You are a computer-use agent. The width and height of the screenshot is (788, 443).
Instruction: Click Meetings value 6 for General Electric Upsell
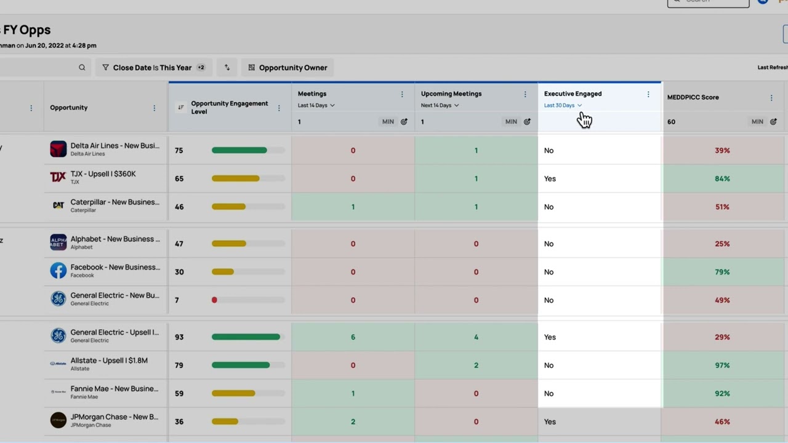(x=353, y=337)
